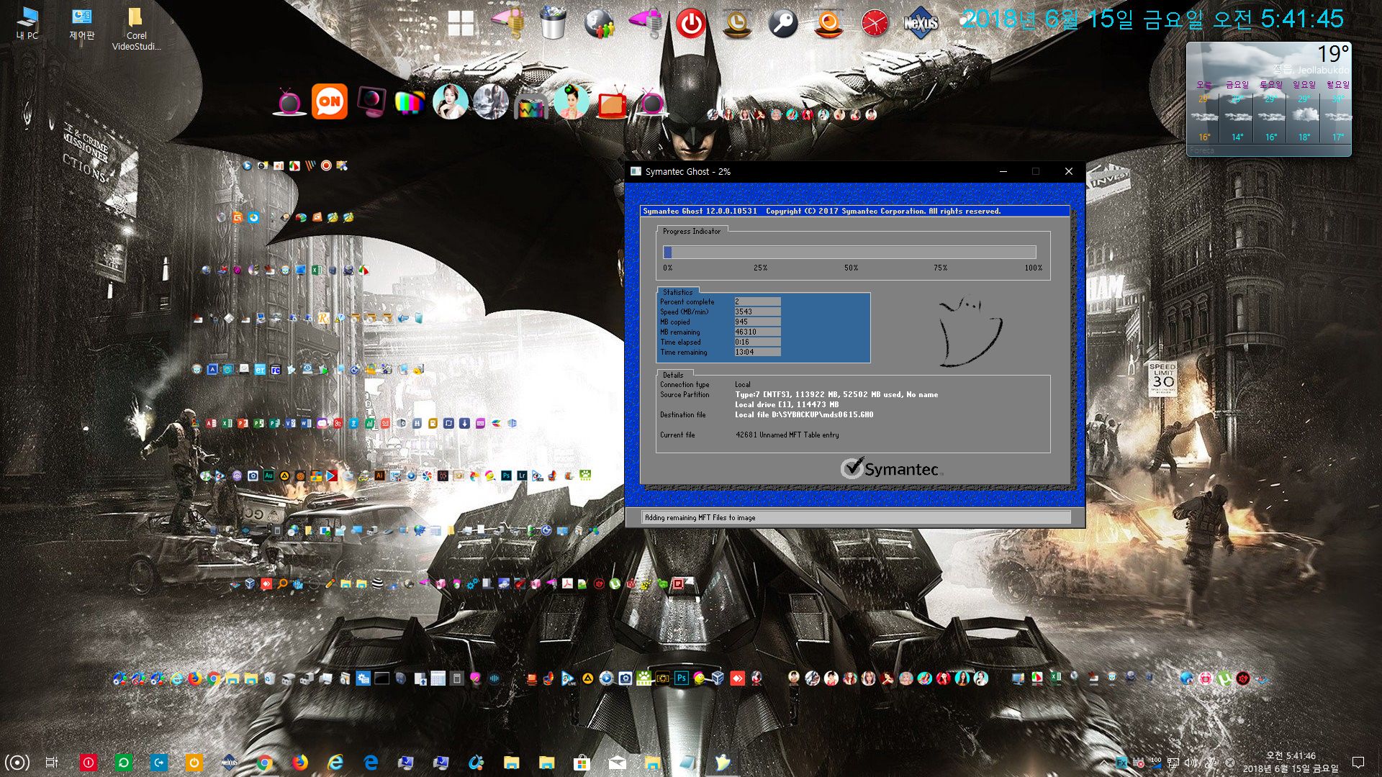Open Firefox in the Windows taskbar
This screenshot has height=777, width=1382.
click(300, 763)
